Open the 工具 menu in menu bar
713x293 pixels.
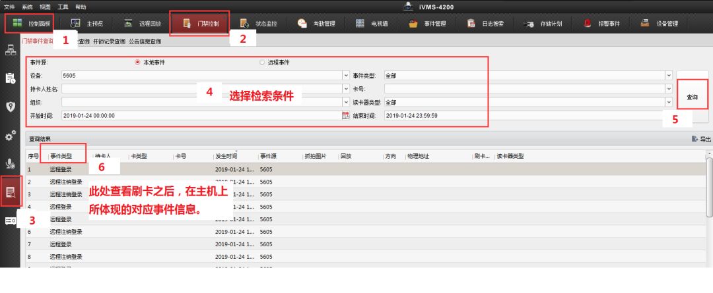point(63,6)
